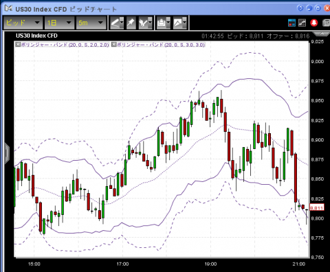Click the Bollinger Band (20, 0, S, 2.0, 2.0) label
The image size is (330, 272).
tap(65, 45)
